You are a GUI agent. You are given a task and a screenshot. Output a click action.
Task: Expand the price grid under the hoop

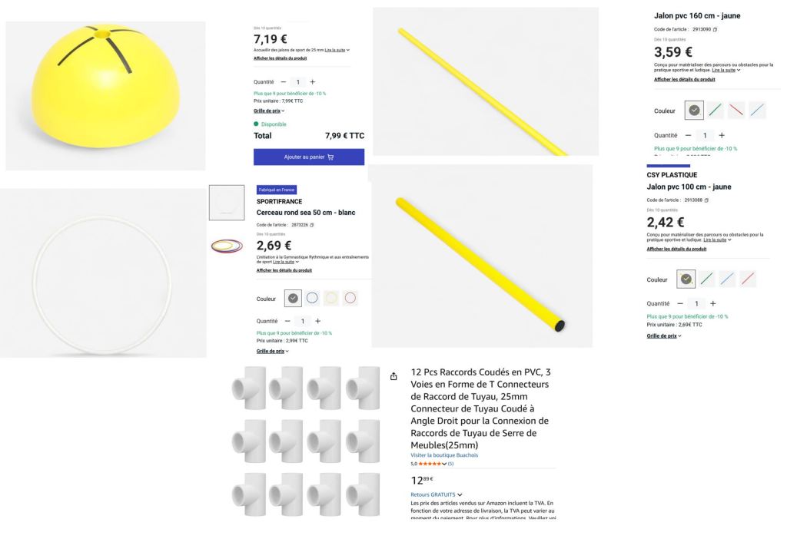[x=272, y=351]
